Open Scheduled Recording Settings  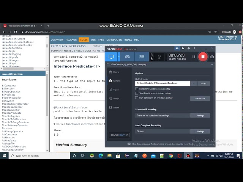(200, 116)
